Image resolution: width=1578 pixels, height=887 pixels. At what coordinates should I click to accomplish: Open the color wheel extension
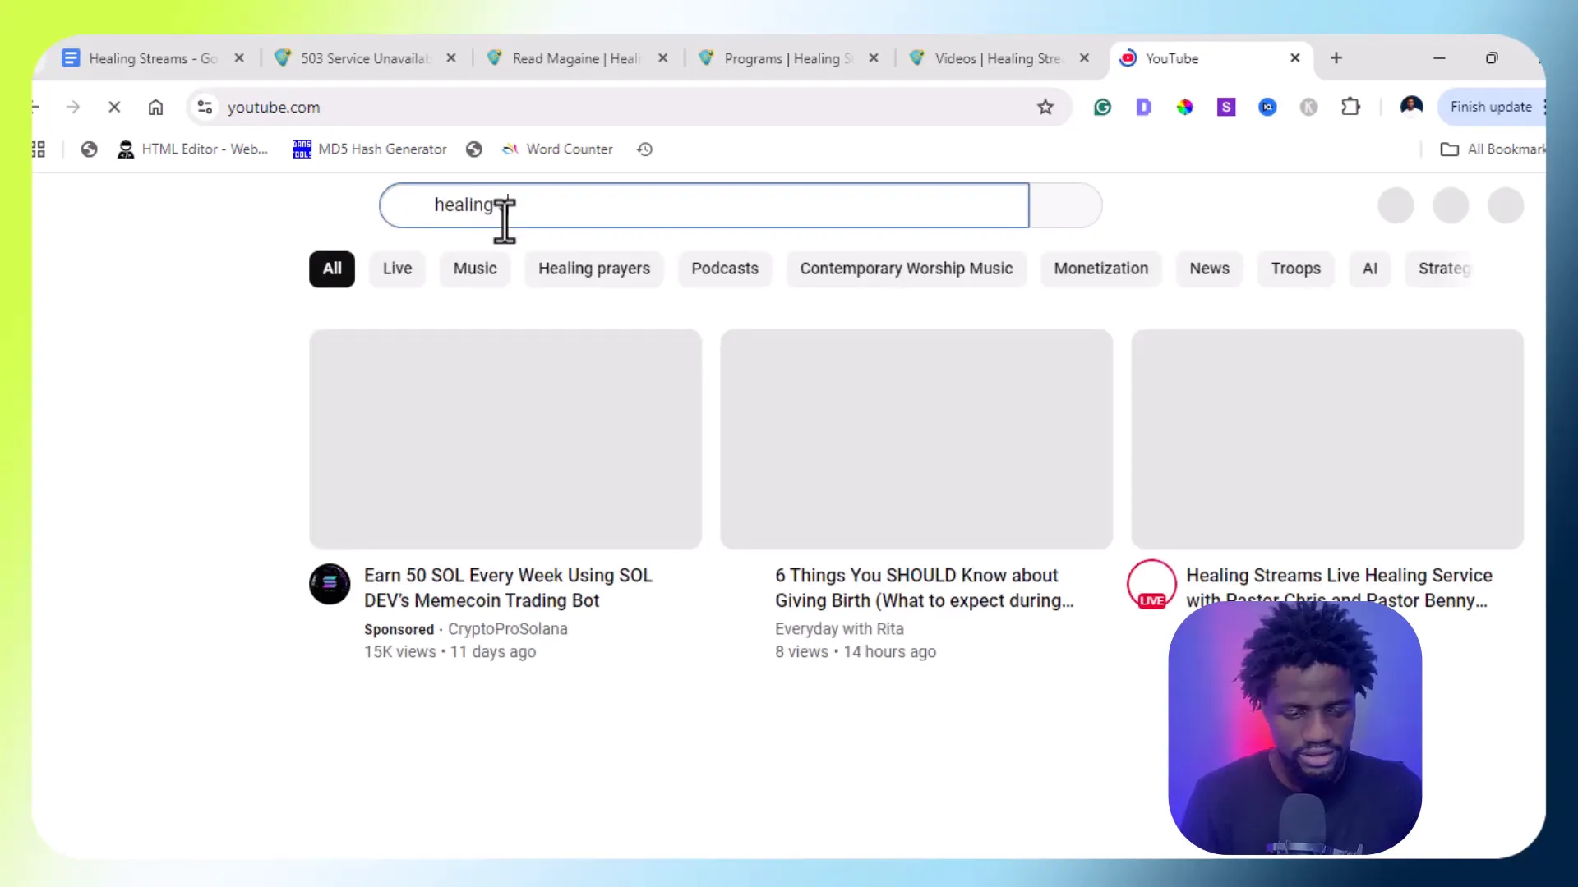[x=1185, y=107]
